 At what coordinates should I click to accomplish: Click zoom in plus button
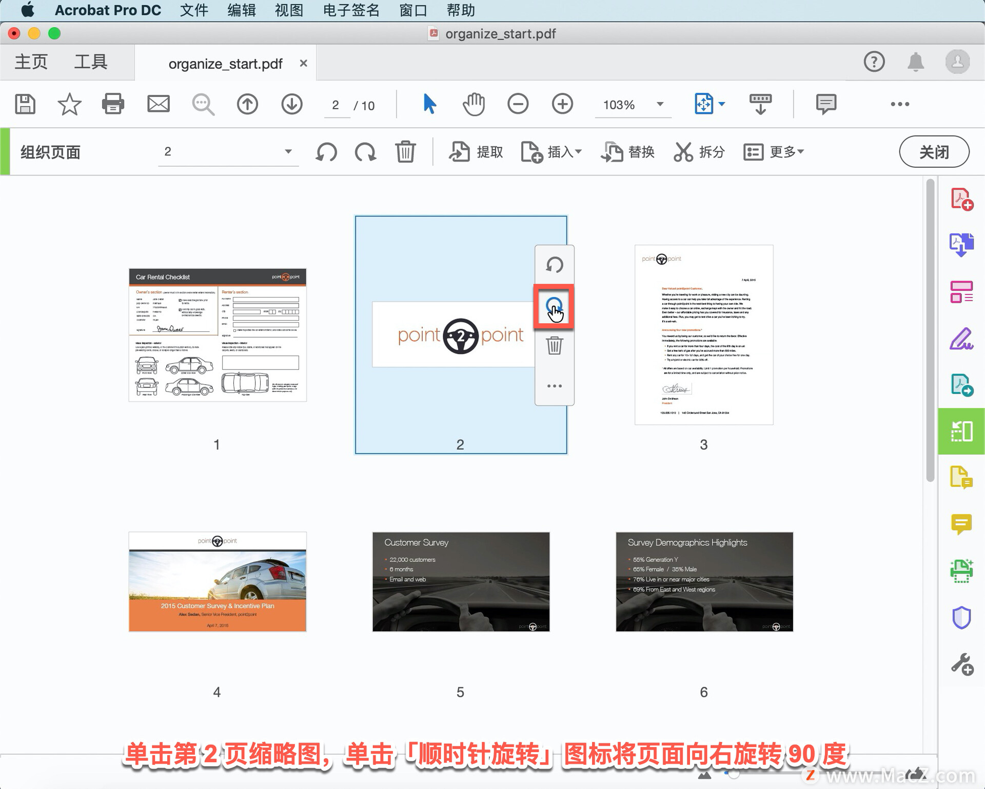click(562, 105)
